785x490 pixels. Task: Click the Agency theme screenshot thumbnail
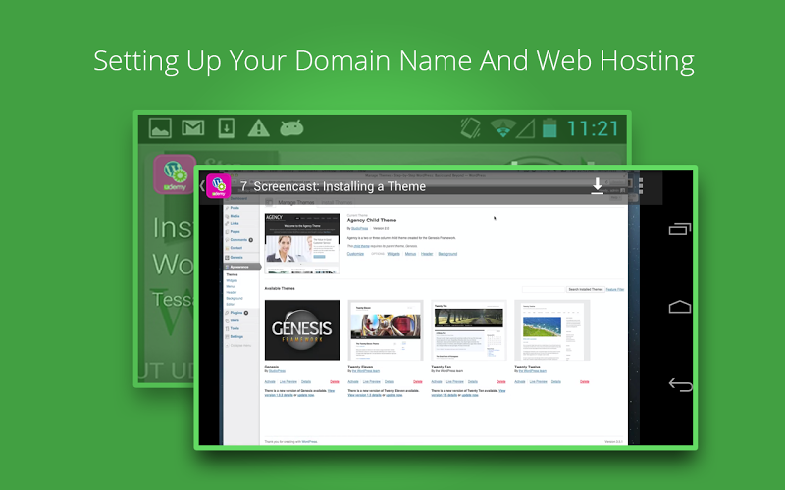tap(302, 243)
